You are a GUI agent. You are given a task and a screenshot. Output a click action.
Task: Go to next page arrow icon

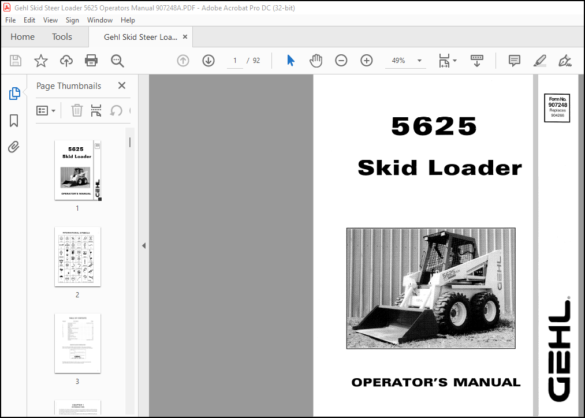click(x=208, y=61)
